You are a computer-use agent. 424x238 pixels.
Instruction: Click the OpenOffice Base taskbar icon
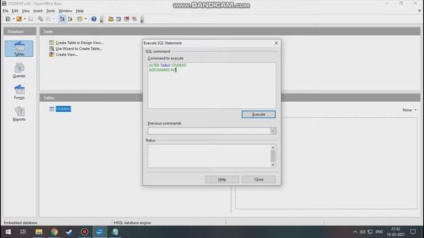(x=115, y=232)
